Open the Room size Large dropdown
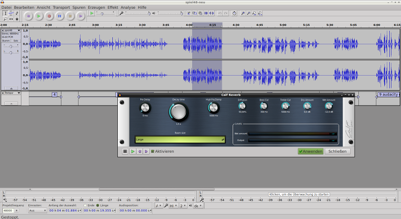Screen dimensions: 401x219 180,140
